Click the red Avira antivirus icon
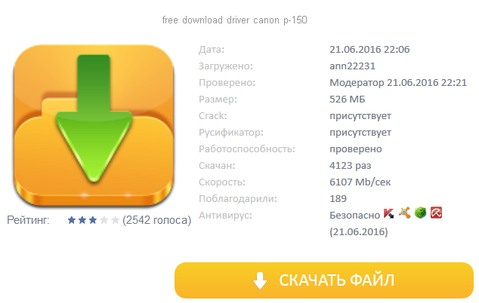This screenshot has height=303, width=479. [x=436, y=213]
